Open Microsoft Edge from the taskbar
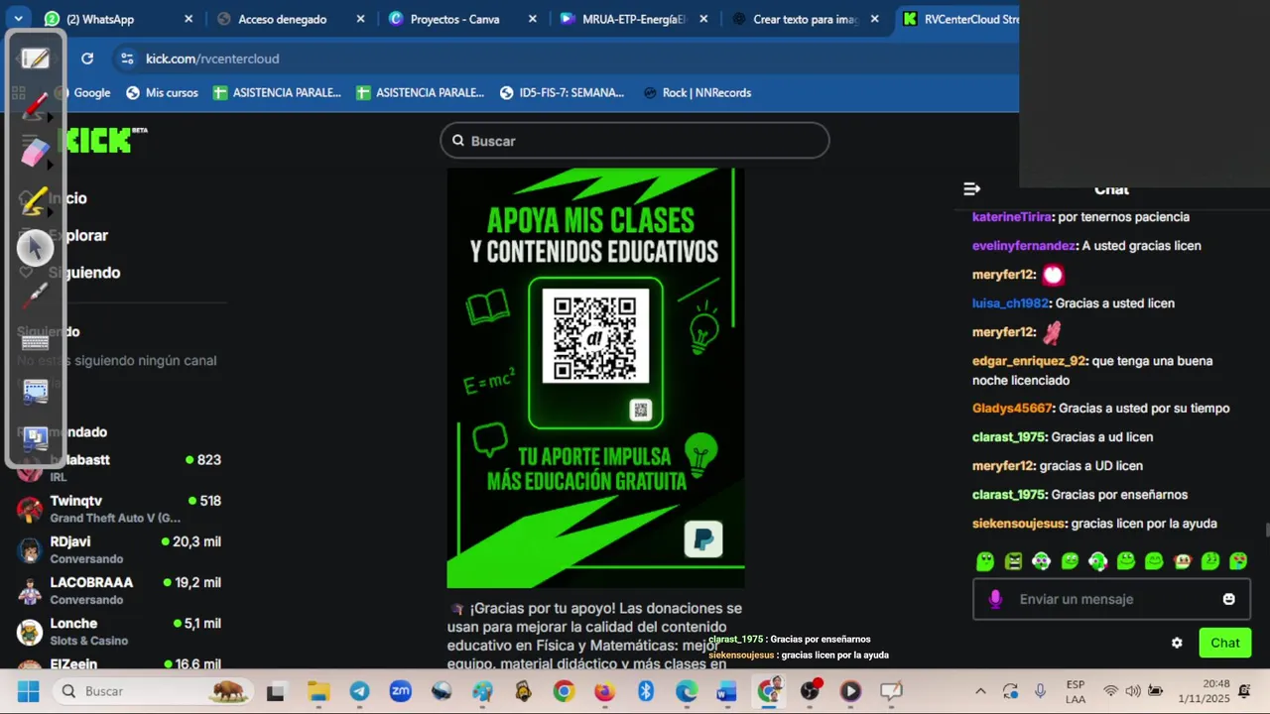The height and width of the screenshot is (714, 1270). click(687, 691)
